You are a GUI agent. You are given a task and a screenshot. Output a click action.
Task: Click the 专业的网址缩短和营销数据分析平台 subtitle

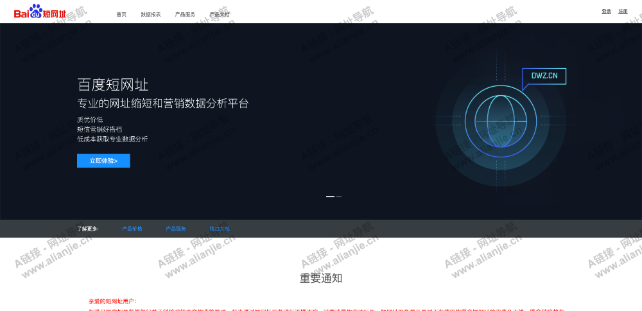163,103
